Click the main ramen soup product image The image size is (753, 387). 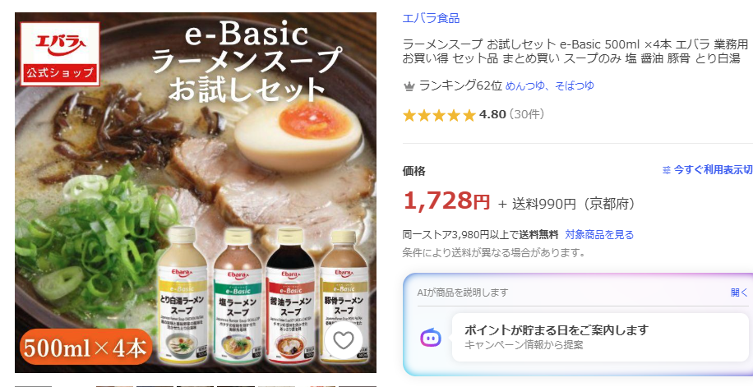tap(196, 192)
